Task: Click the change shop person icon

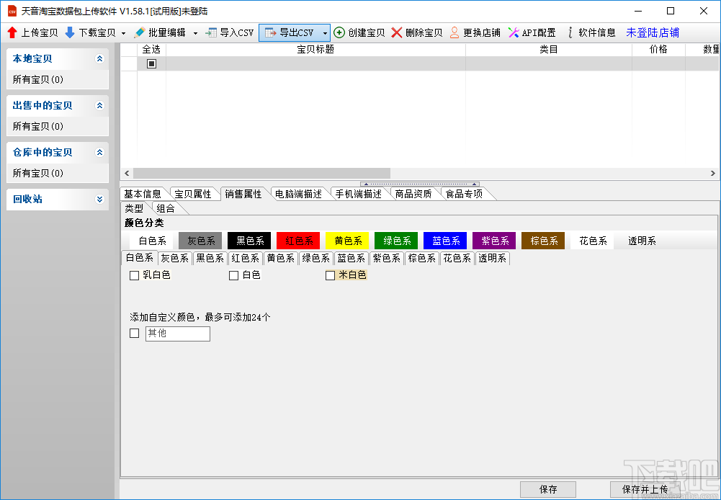Action: (454, 32)
